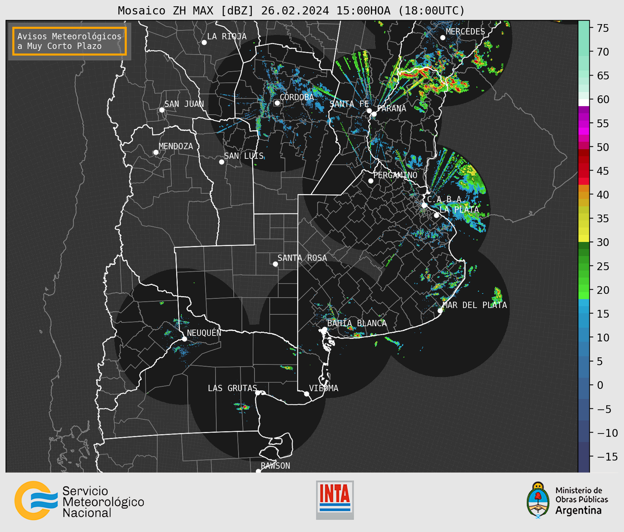Click the CÓRDOBA city marker dot

(277, 103)
